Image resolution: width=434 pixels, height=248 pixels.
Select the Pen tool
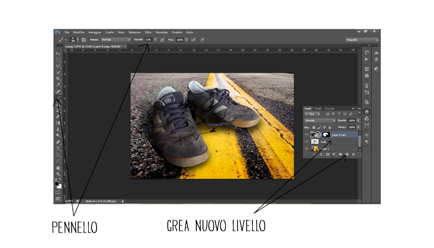coord(58,142)
